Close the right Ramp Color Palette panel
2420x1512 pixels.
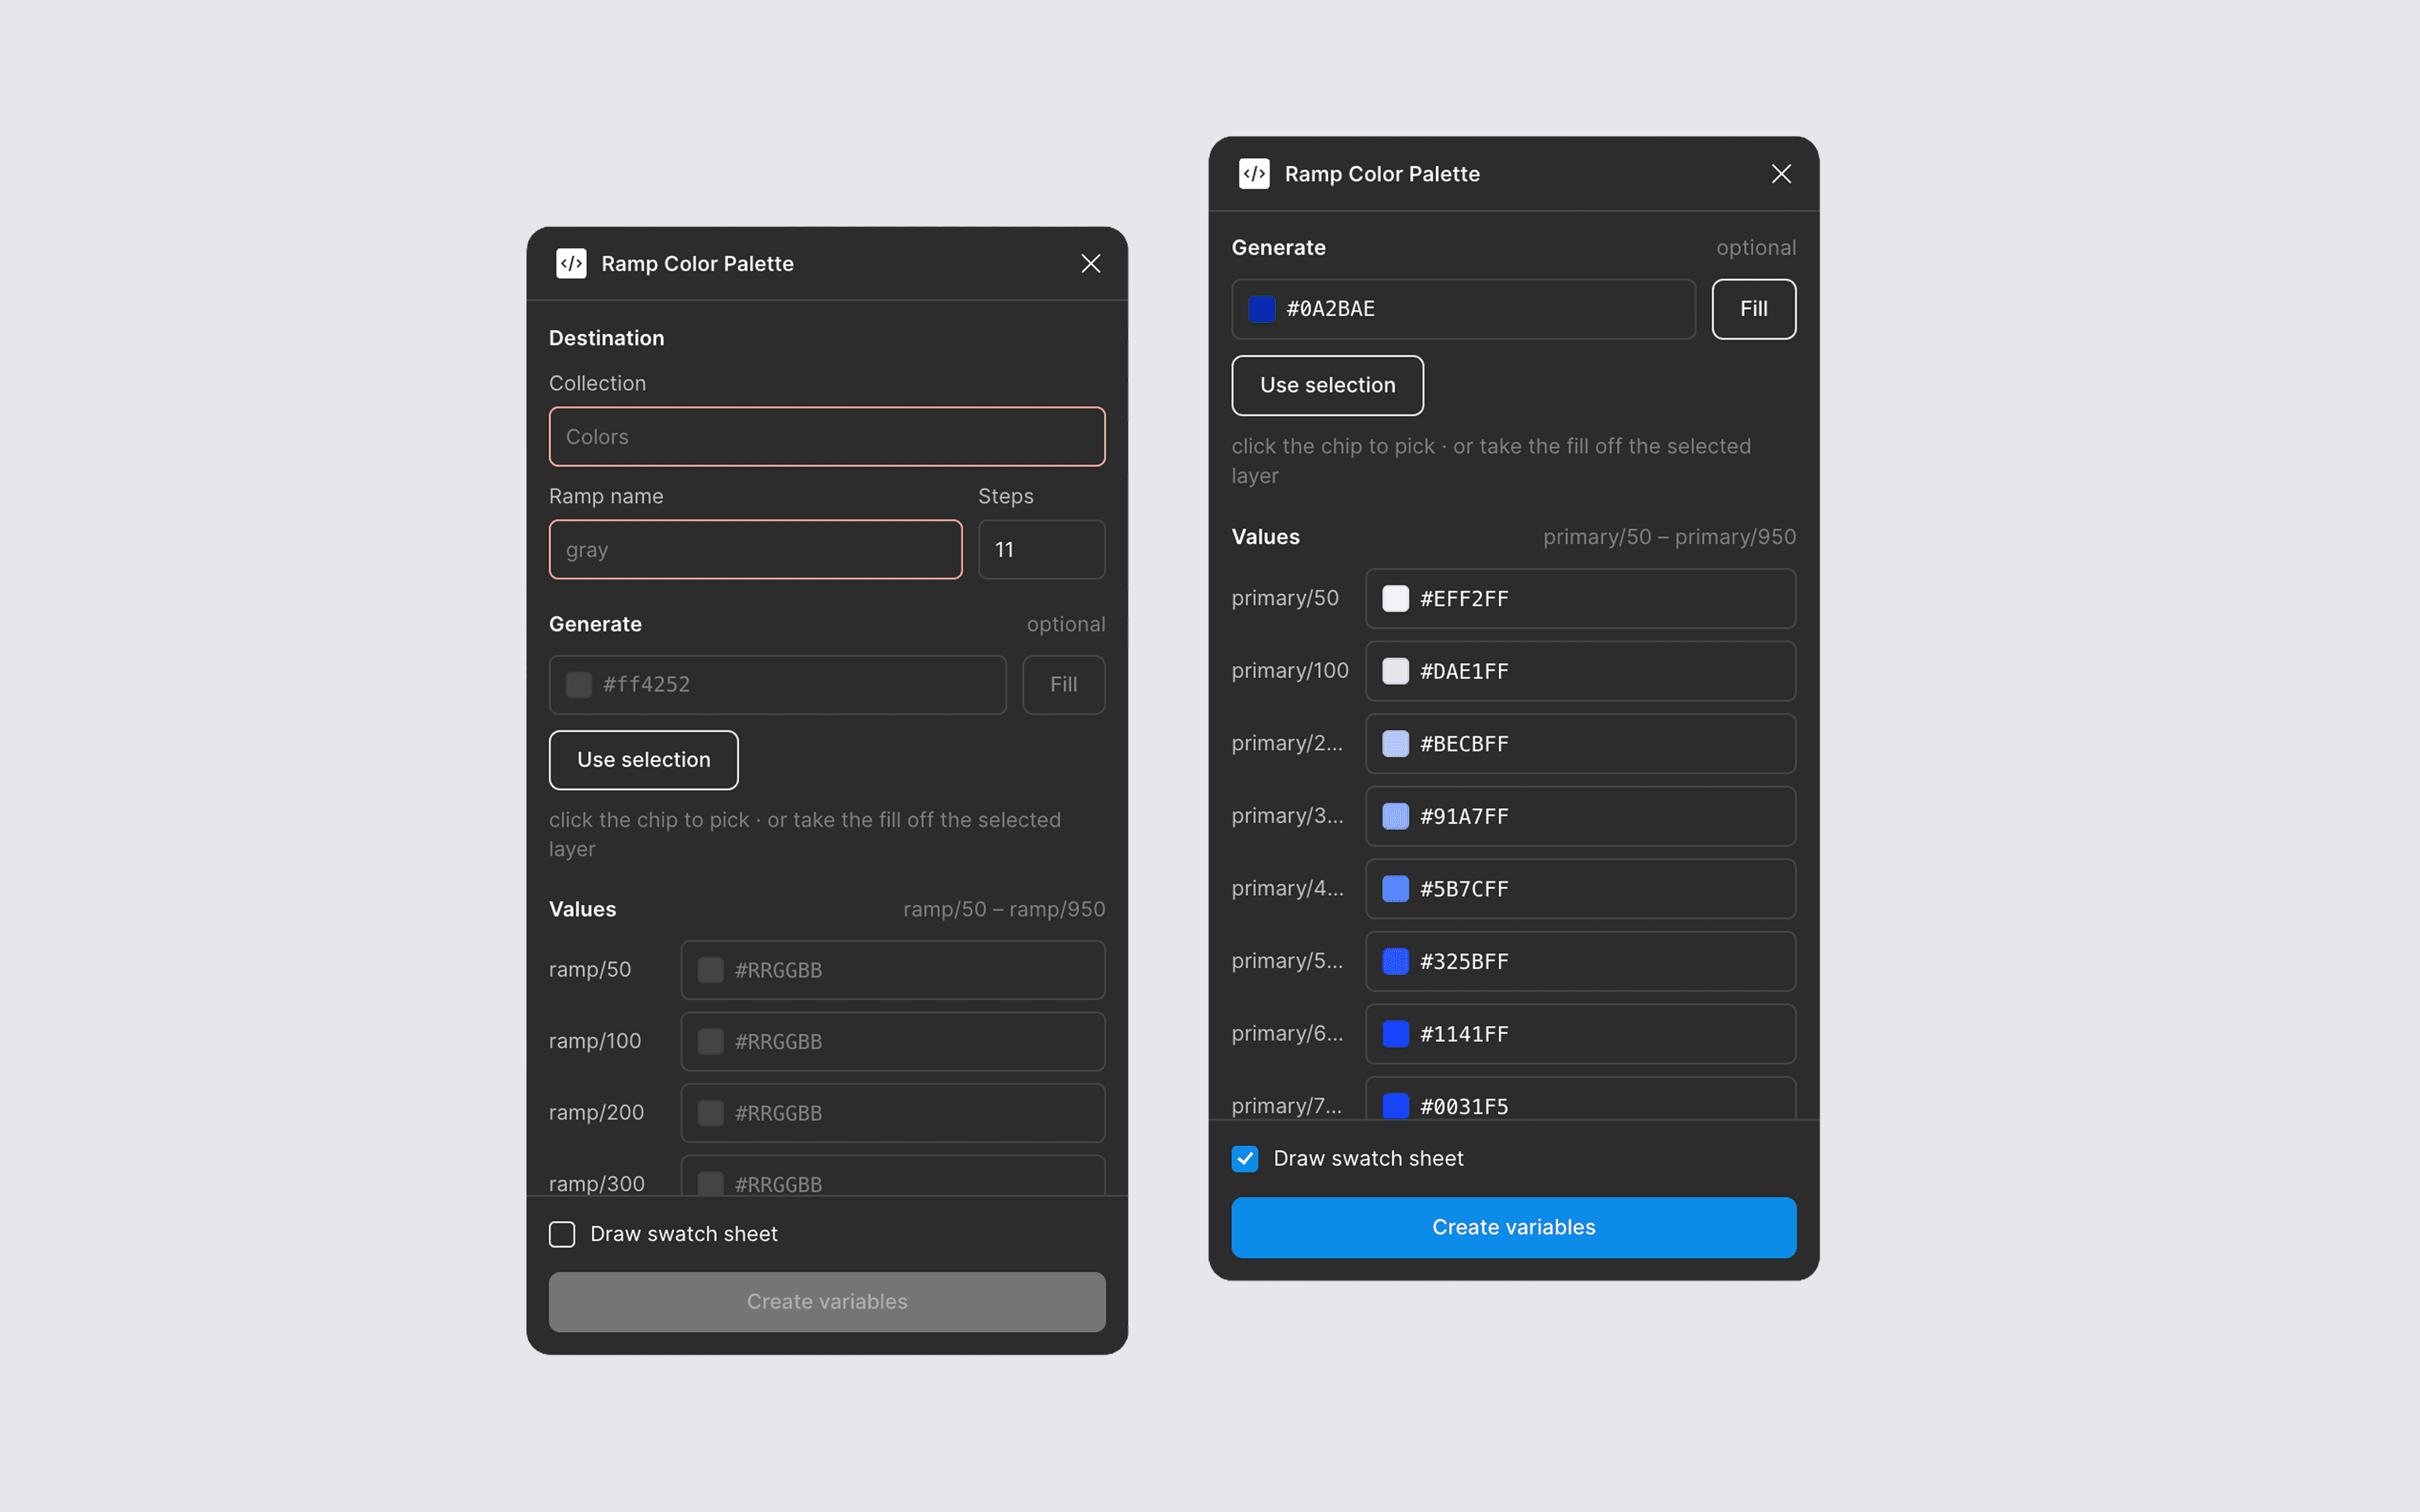(1781, 174)
